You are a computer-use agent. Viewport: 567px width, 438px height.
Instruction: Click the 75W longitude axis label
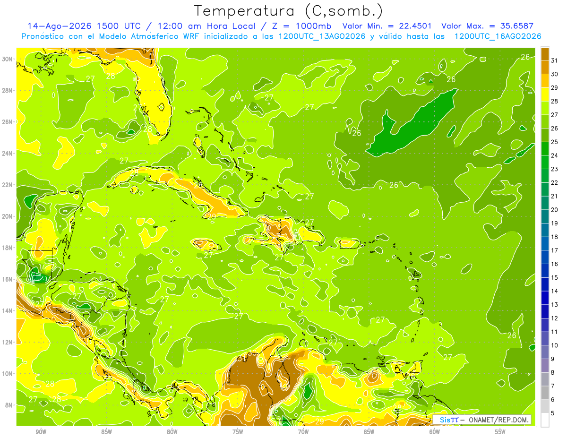pos(238,432)
